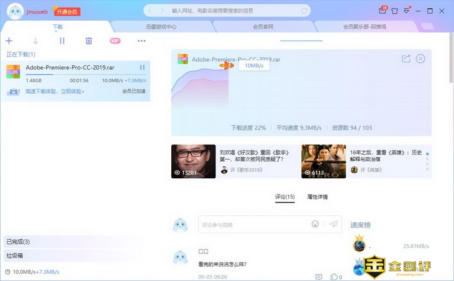454x281 pixels.
Task: Toggle pause with circular button in detail panel
Action: pyautogui.click(x=421, y=59)
